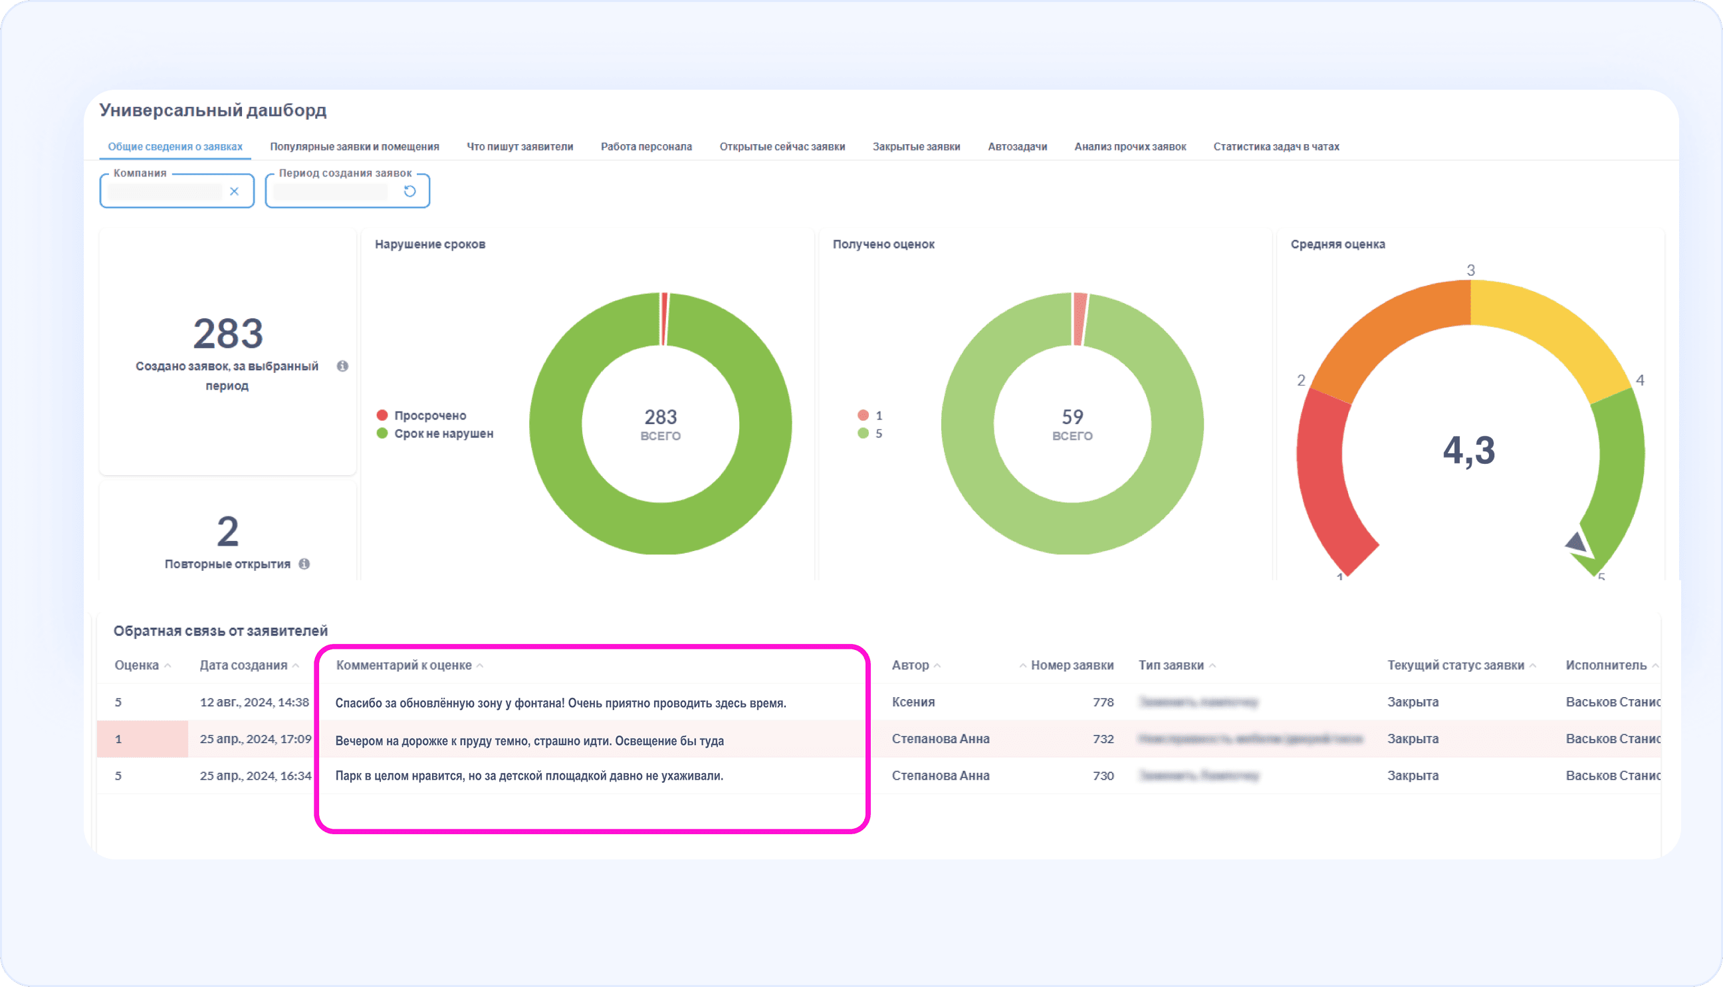
Task: Clear the Компания filter with X icon
Action: click(x=234, y=191)
